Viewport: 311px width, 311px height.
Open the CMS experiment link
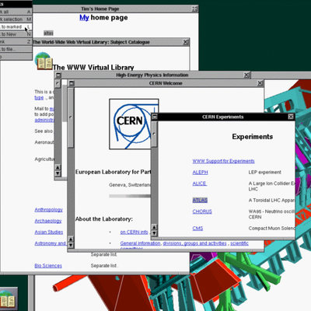tap(197, 229)
